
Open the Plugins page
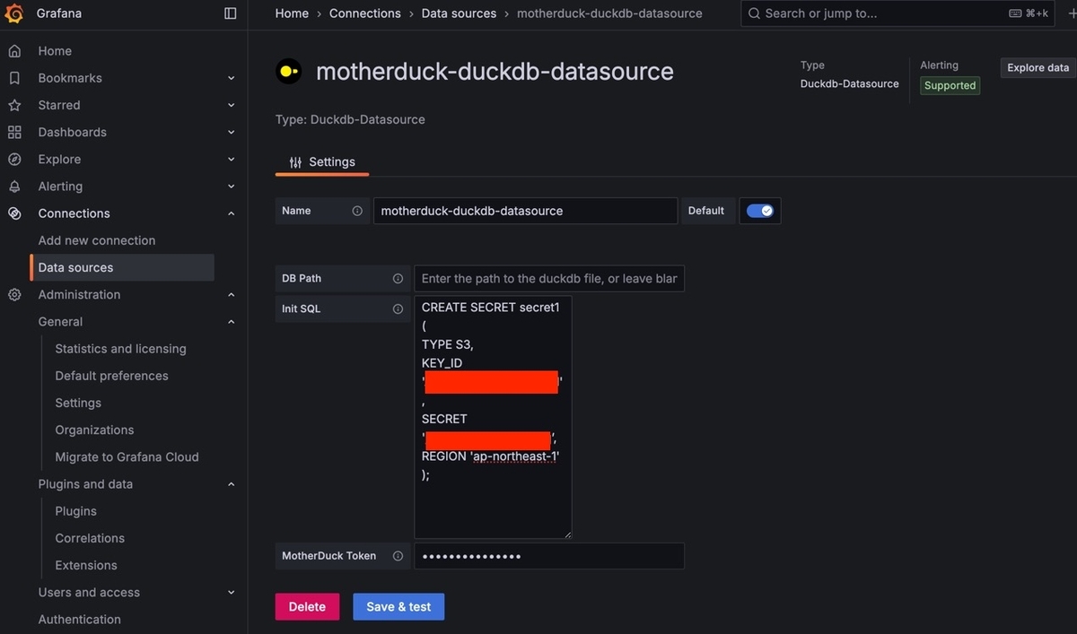[75, 511]
